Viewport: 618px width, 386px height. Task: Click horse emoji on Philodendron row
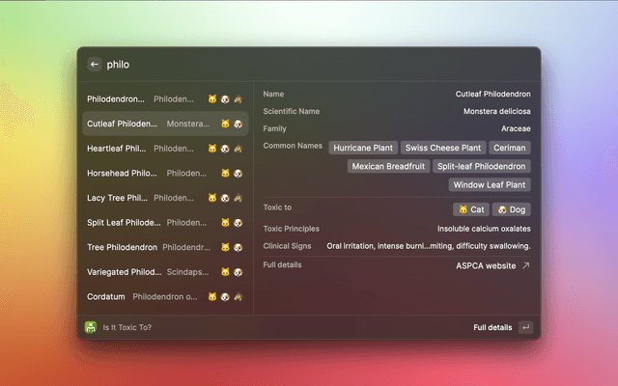click(238, 99)
